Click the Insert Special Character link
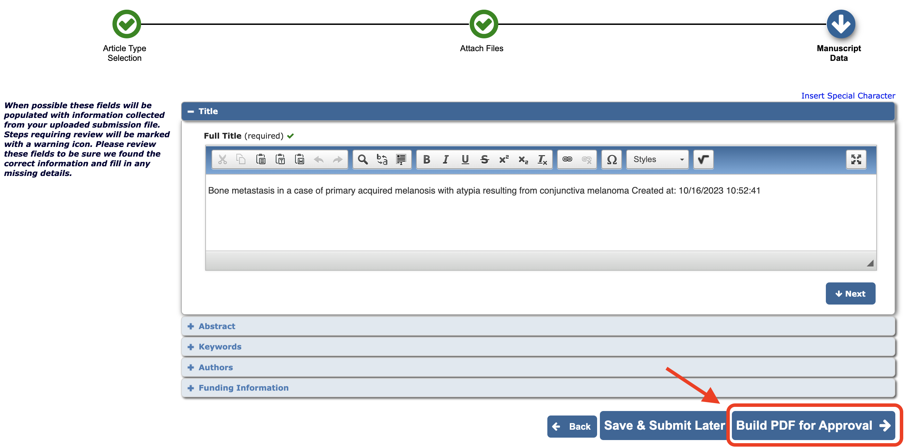This screenshot has height=448, width=915. (x=848, y=96)
